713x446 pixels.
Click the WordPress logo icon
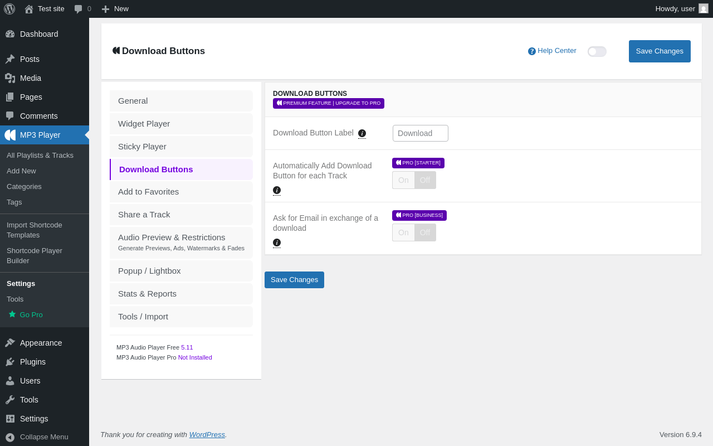9,9
